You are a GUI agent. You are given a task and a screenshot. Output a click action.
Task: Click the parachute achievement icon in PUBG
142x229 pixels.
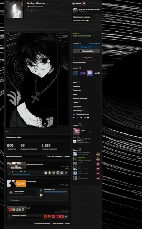[58, 173]
